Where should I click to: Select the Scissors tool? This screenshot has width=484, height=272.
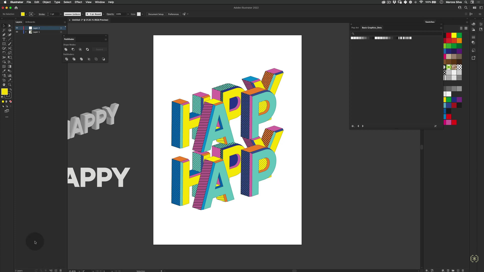coord(10,48)
